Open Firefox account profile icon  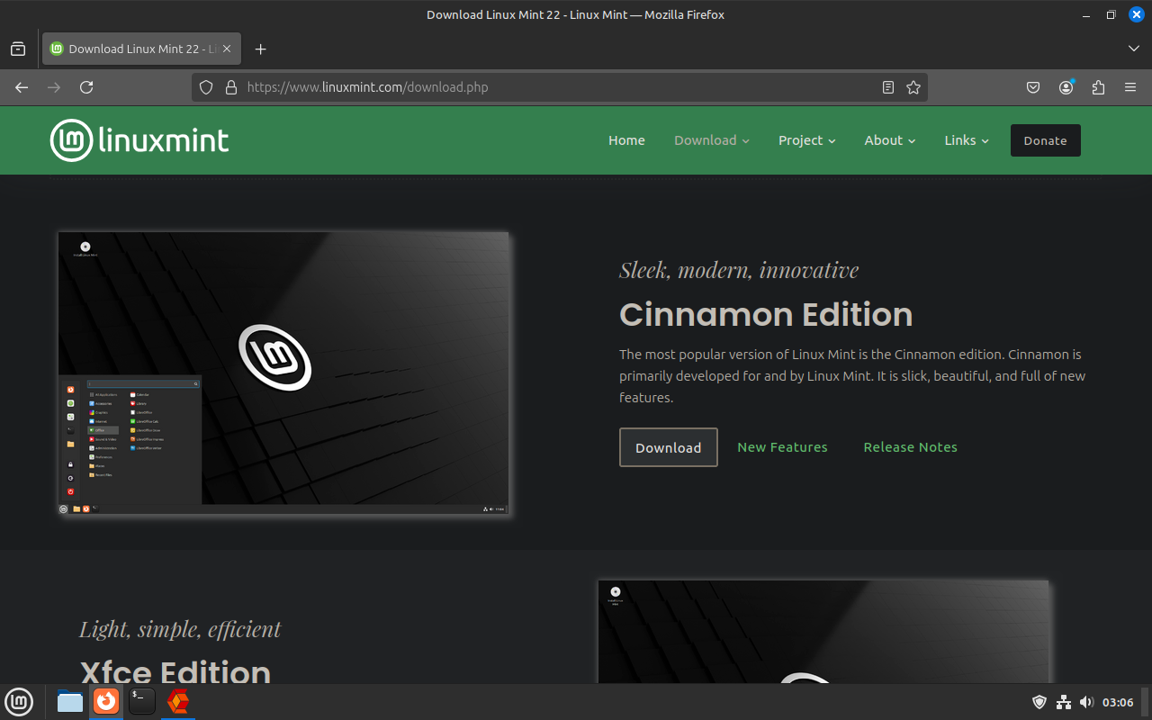click(1066, 87)
